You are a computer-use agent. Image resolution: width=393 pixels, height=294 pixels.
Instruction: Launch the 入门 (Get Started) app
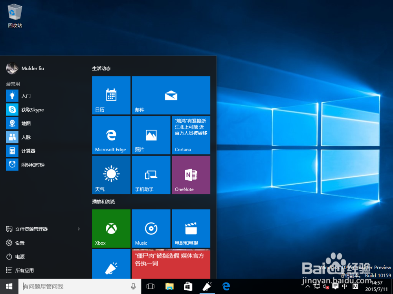coord(45,96)
